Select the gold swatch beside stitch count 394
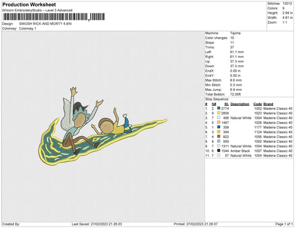This screenshot has height=228, width=295. pyautogui.click(x=219, y=132)
